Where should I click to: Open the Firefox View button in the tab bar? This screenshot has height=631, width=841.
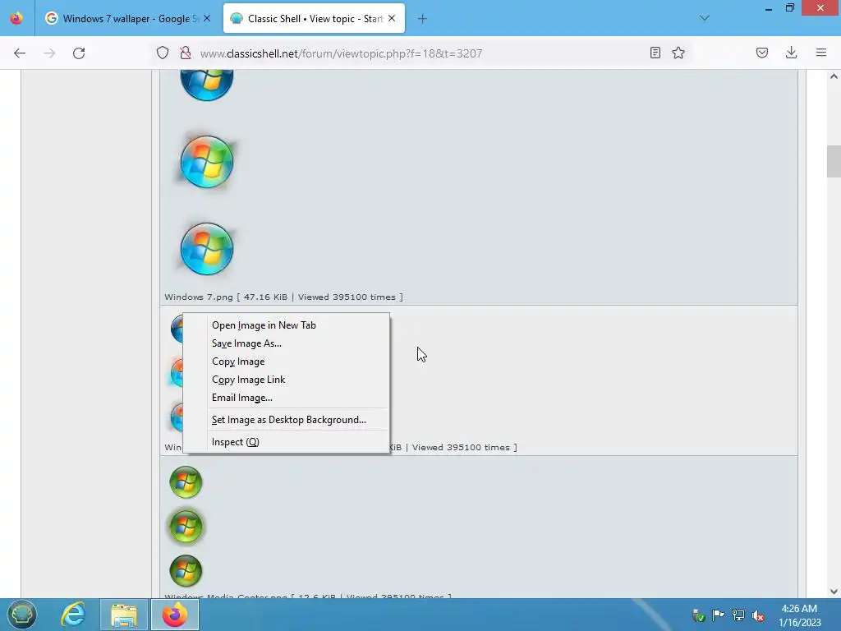[x=16, y=18]
